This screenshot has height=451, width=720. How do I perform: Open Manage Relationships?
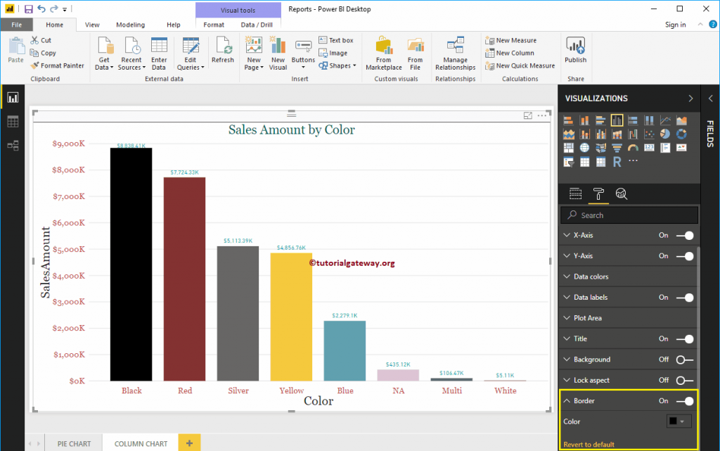click(x=455, y=53)
